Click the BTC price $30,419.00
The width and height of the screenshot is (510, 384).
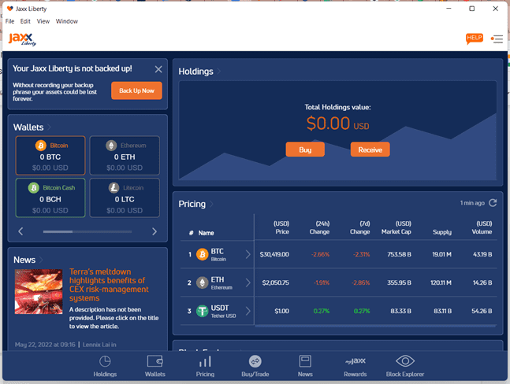[274, 254]
